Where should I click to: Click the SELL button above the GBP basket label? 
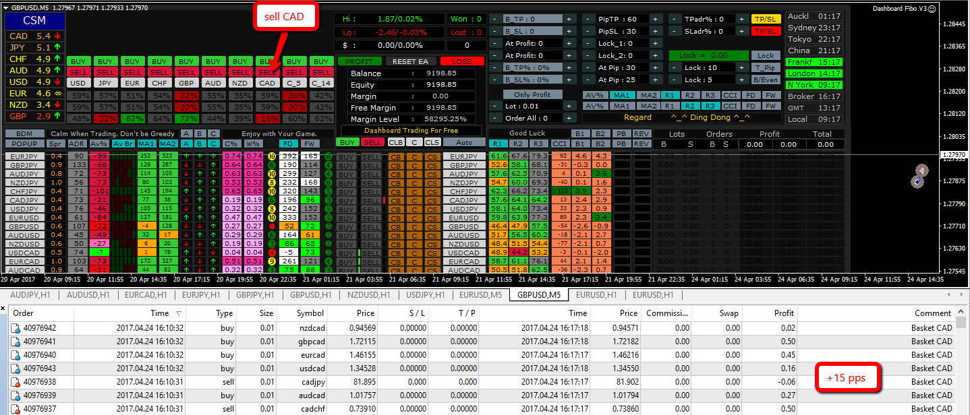coord(187,72)
